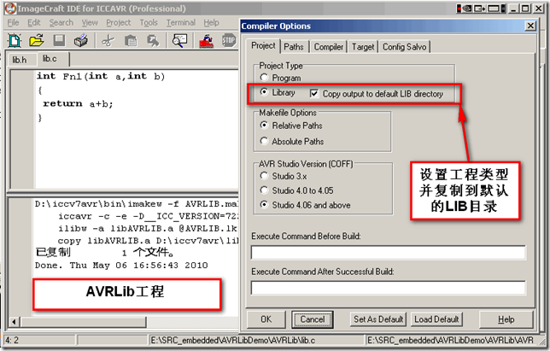Viewport: 550px width, 351px height.
Task: Open the View menu
Action: coord(90,23)
